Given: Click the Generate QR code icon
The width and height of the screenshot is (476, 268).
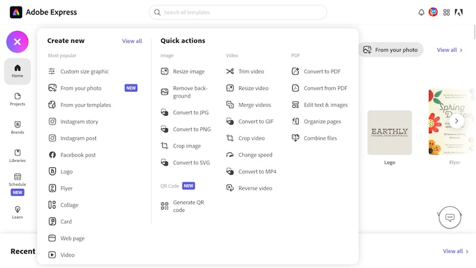Looking at the screenshot, I should click(x=165, y=206).
